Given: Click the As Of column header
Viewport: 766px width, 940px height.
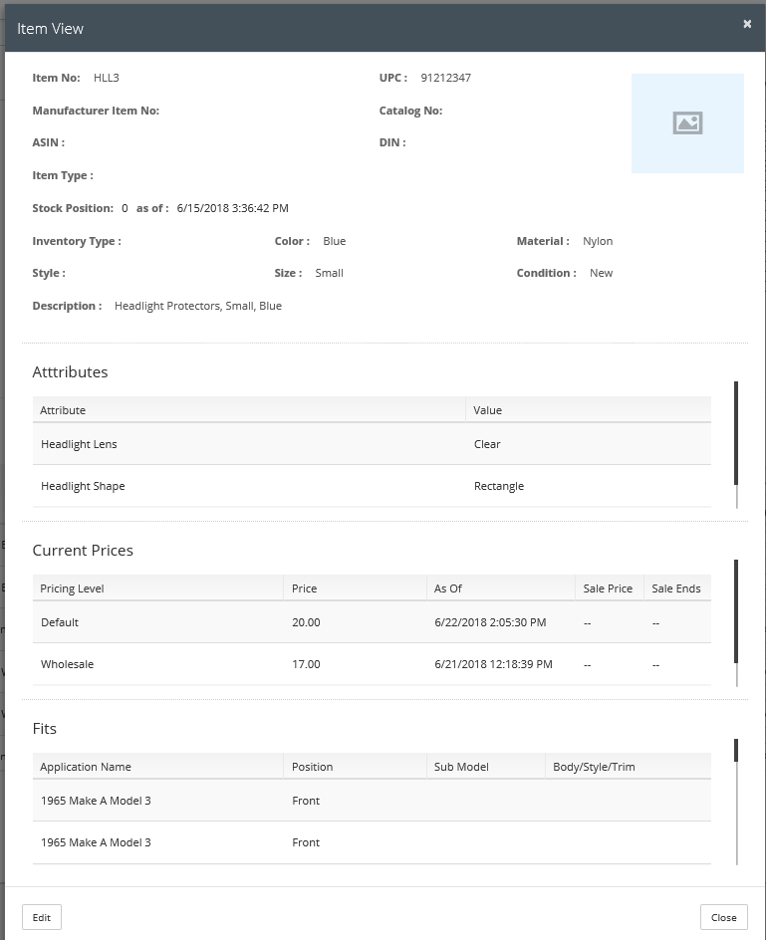Looking at the screenshot, I should pyautogui.click(x=501, y=588).
